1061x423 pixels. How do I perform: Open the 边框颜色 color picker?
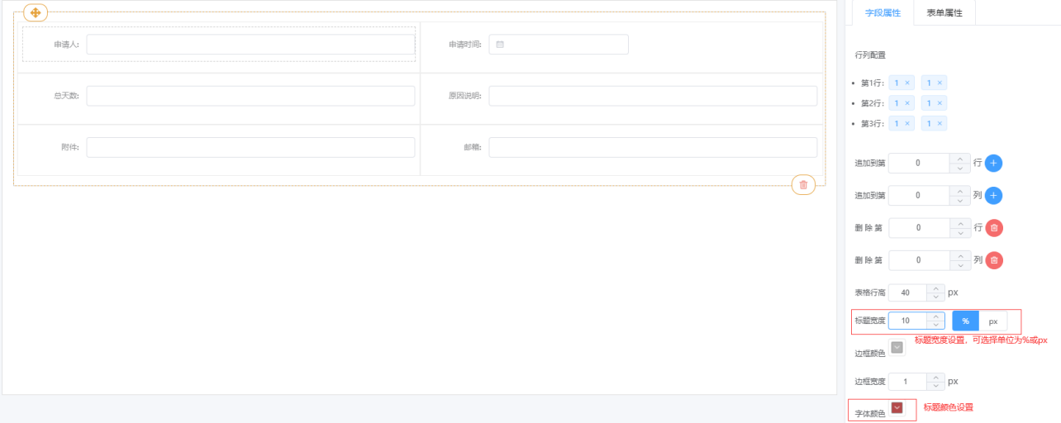point(897,348)
